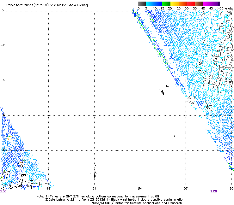
Task: Click the longitude label '48'
Action: tap(48, 189)
